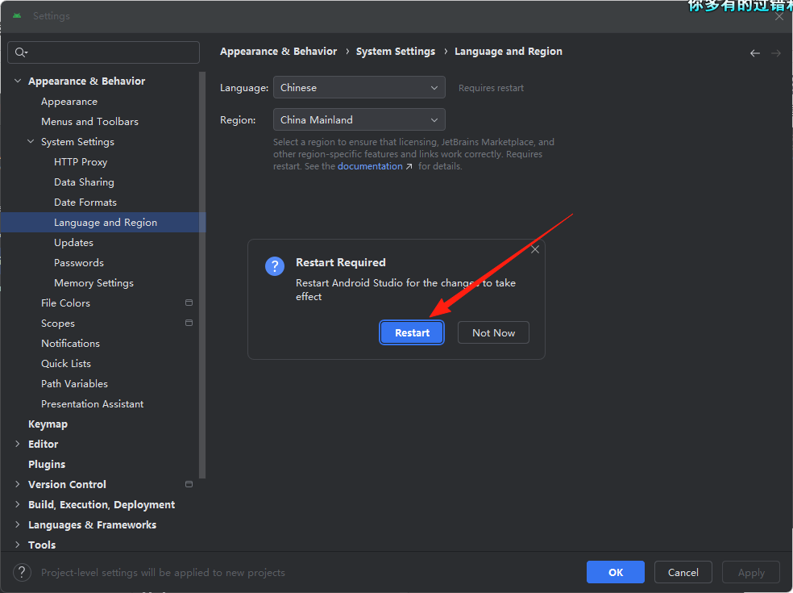Open Menus and Toolbars settings
Screen dimensions: 793x593
pos(89,122)
